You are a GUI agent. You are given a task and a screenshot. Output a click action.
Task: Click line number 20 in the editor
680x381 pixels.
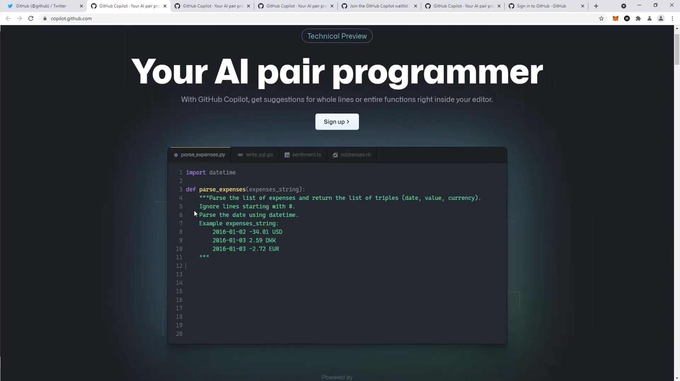179,334
